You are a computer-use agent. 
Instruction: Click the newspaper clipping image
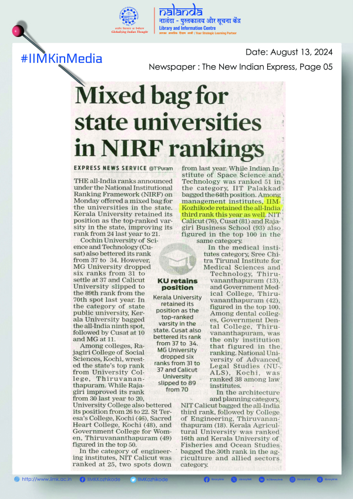pos(178,276)
